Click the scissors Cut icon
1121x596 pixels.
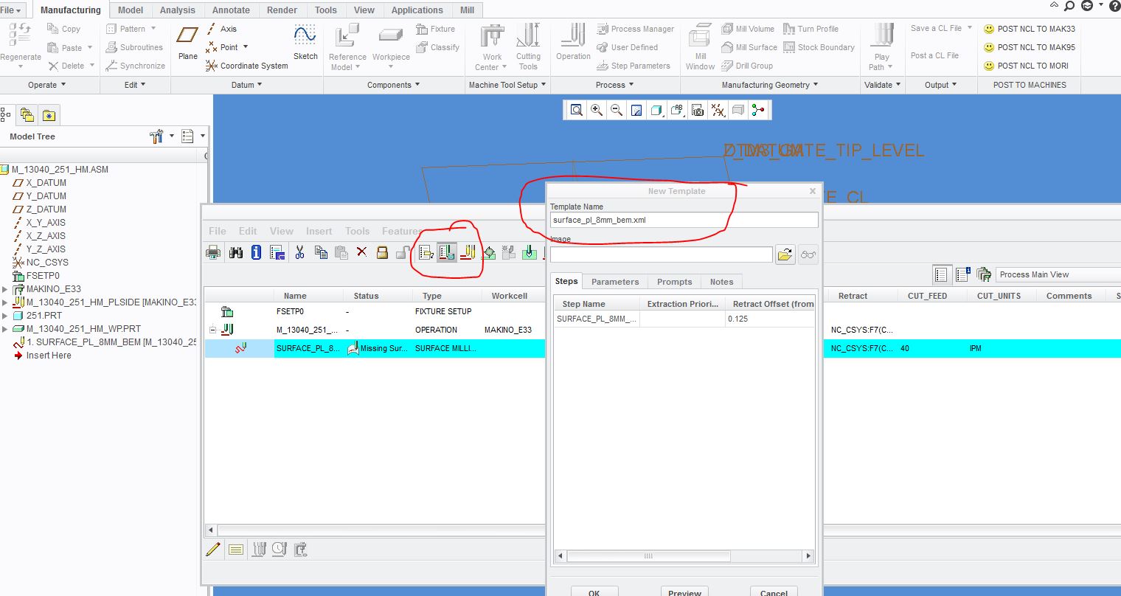coord(299,252)
